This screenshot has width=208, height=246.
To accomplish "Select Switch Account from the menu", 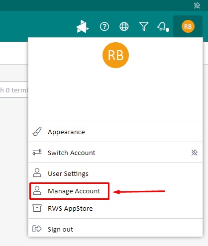I will click(115, 153).
